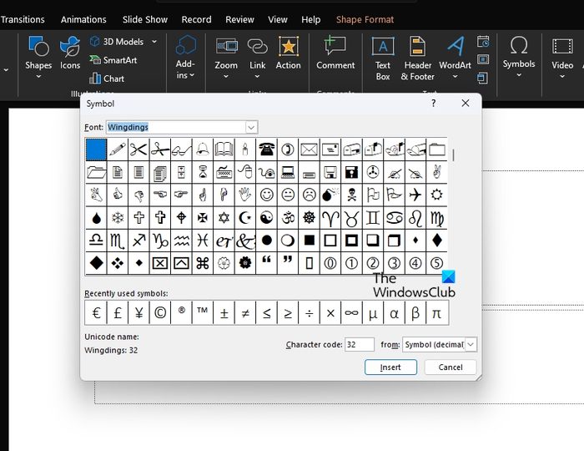The height and width of the screenshot is (451, 584).
Task: Expand the Font dropdown list
Action: [x=251, y=127]
